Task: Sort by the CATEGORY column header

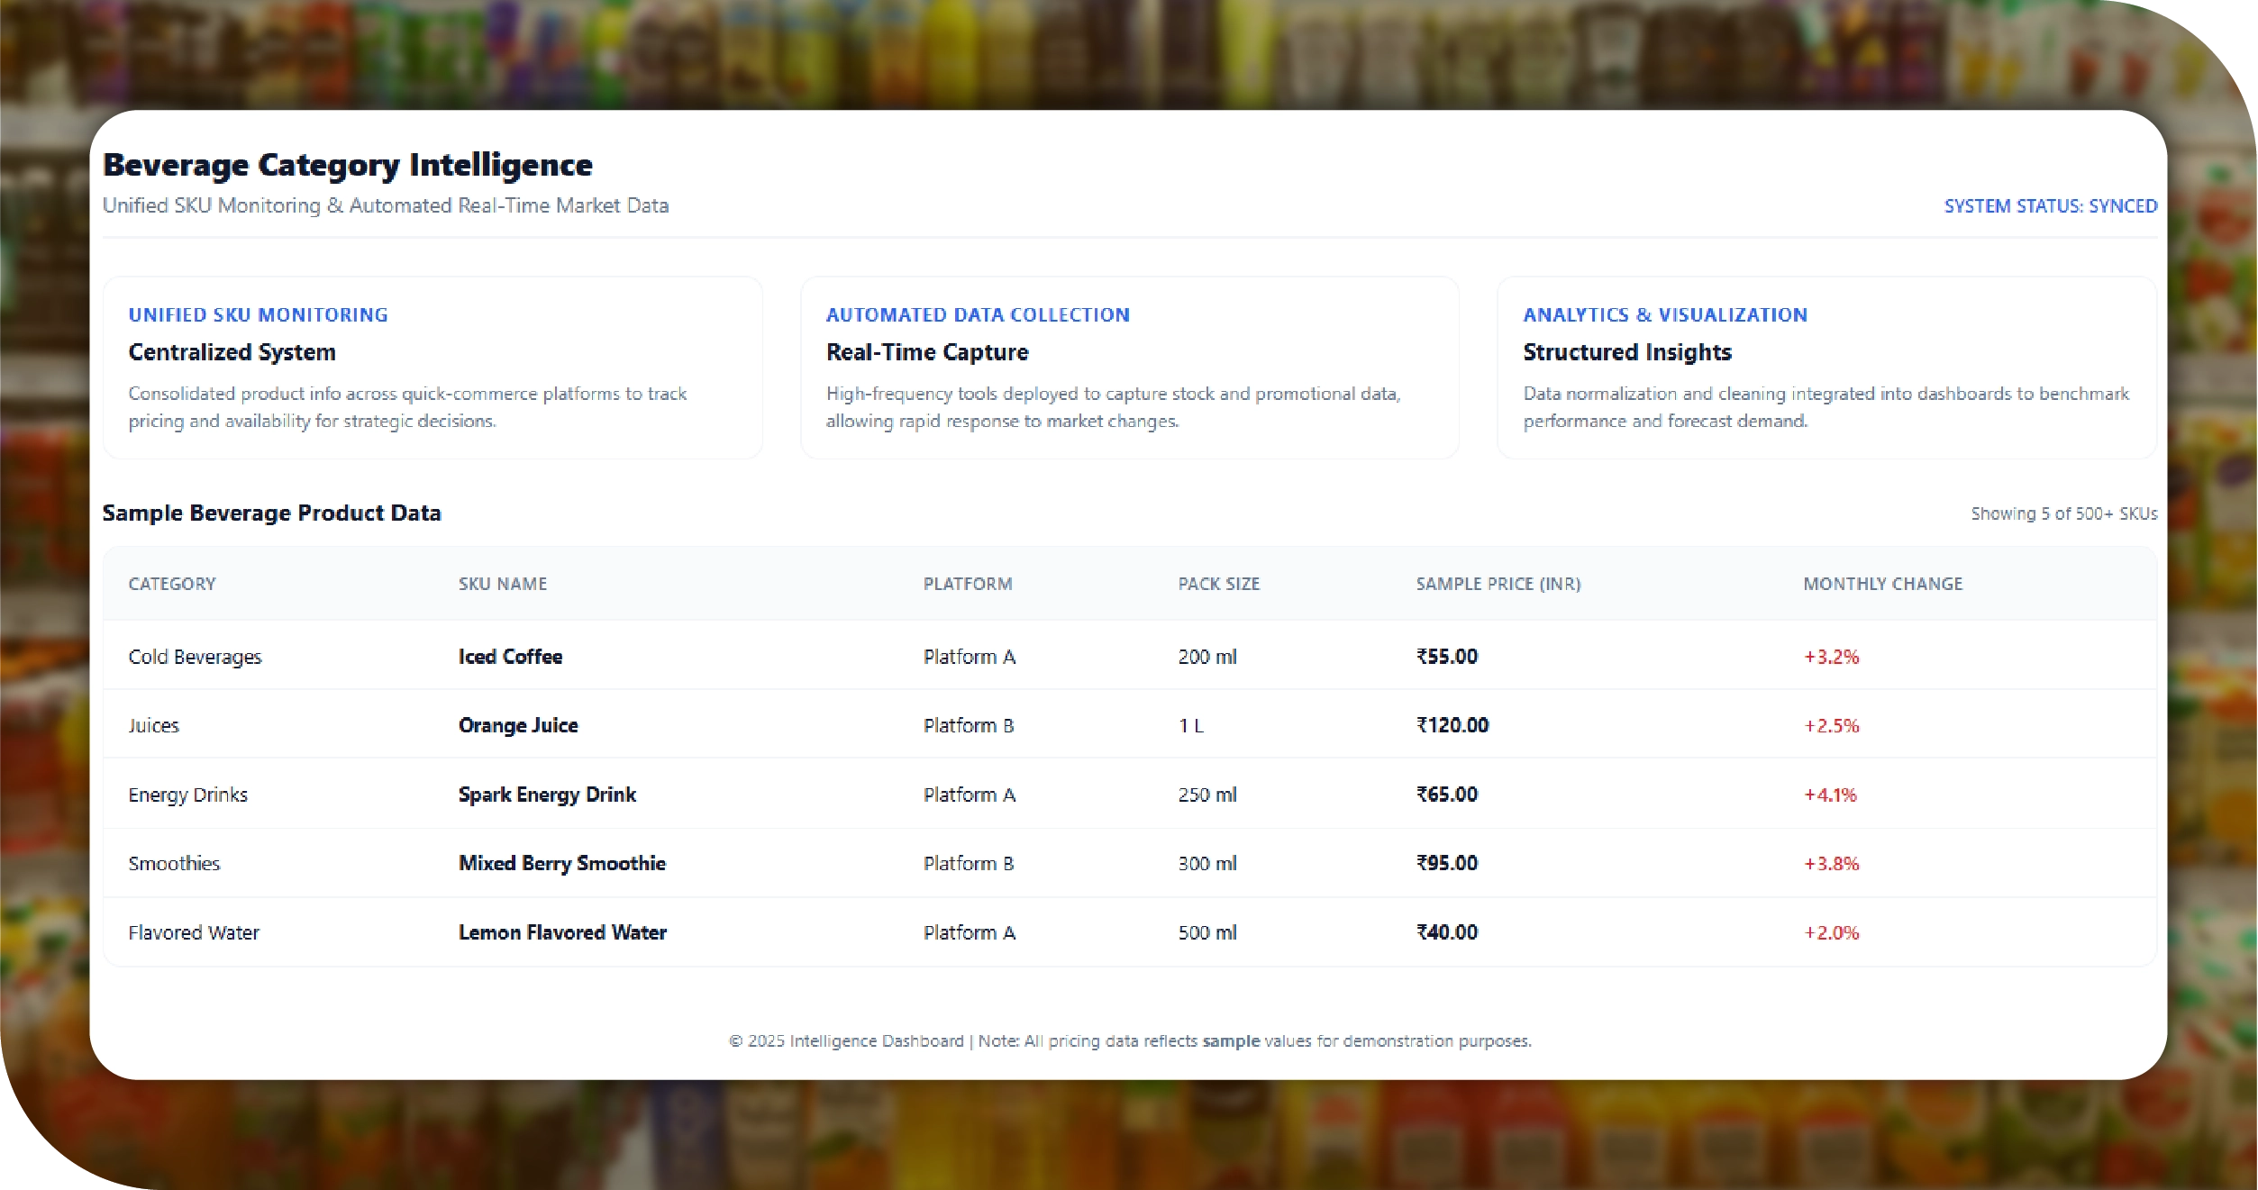Action: [172, 584]
